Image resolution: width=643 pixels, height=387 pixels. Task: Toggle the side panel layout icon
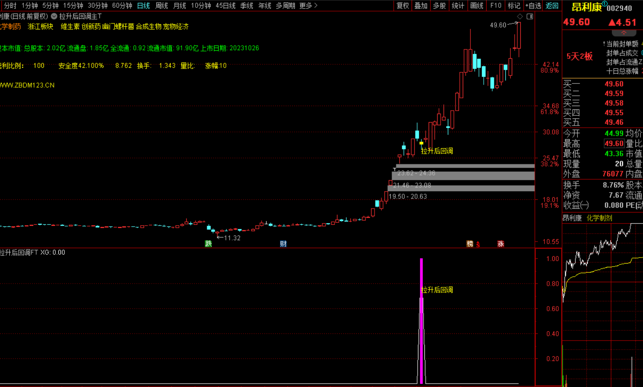click(x=530, y=17)
